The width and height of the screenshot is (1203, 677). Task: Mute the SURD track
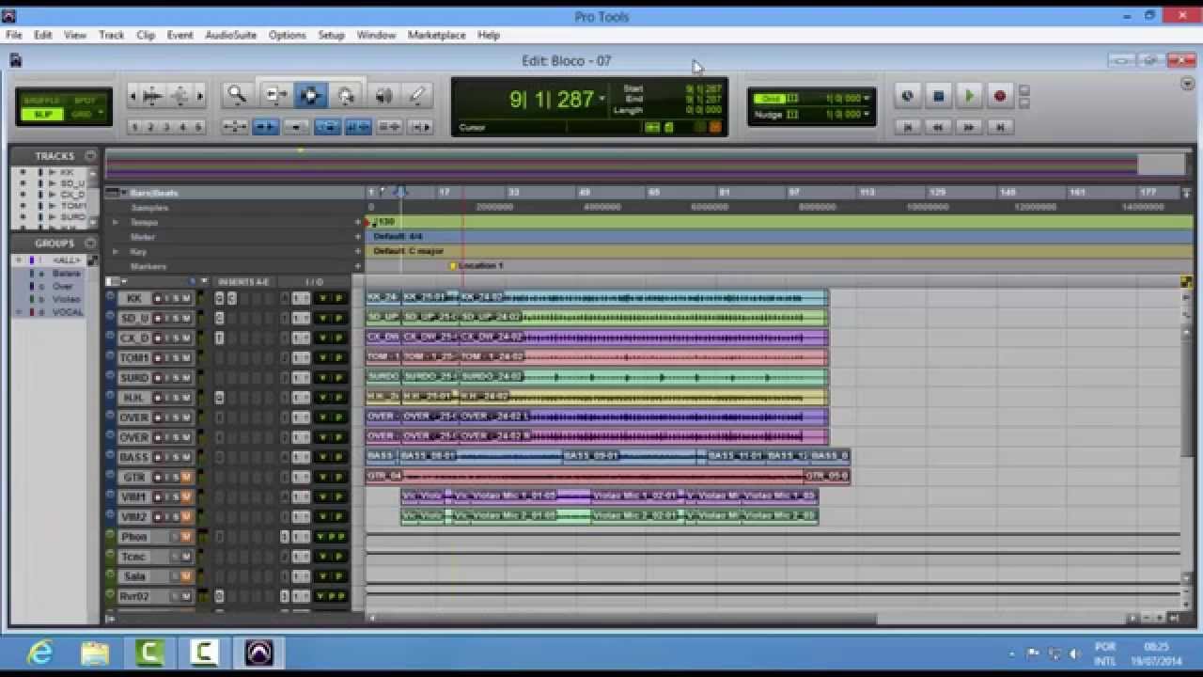pos(186,378)
